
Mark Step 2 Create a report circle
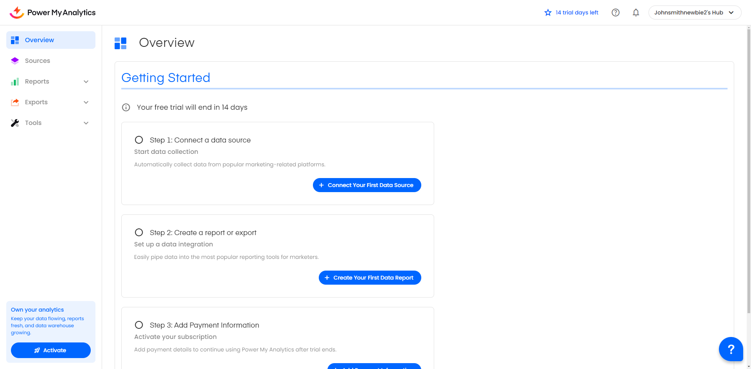point(139,232)
